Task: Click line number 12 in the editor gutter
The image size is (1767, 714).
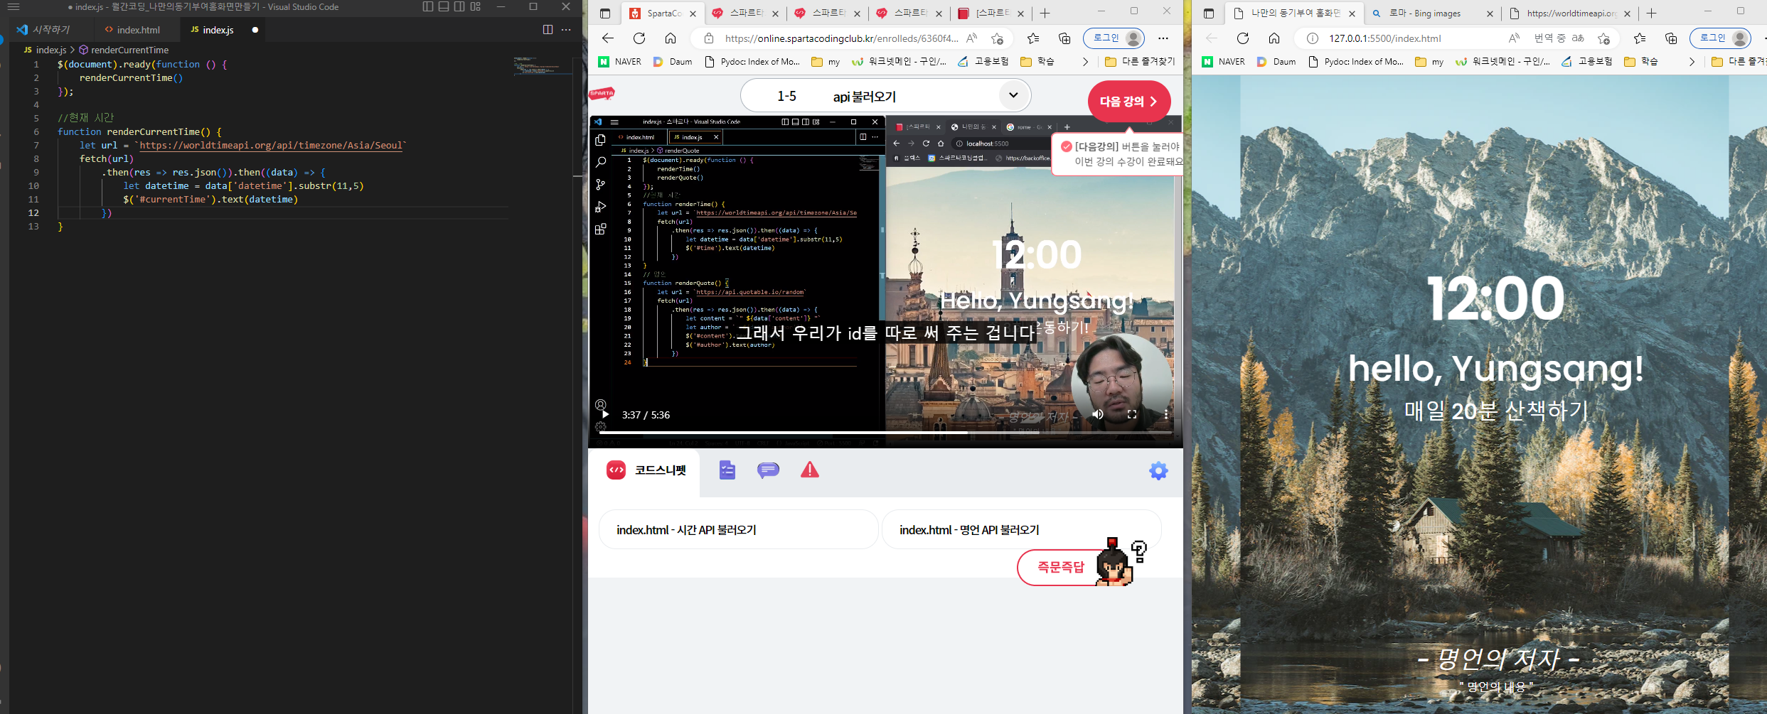Action: pos(33,213)
